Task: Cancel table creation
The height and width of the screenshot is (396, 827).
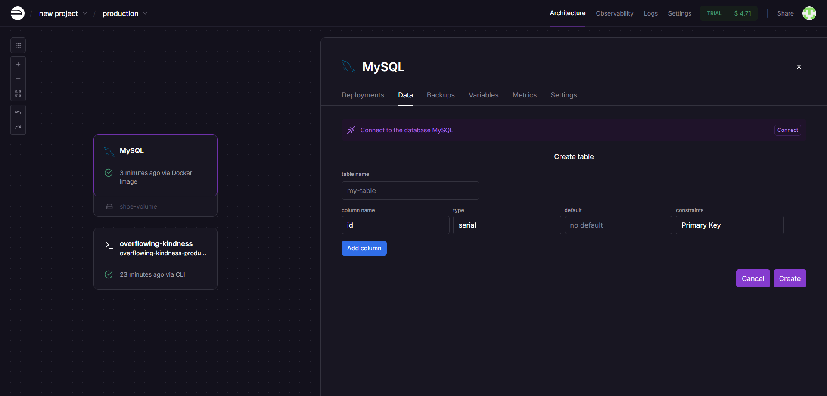Action: pyautogui.click(x=753, y=278)
